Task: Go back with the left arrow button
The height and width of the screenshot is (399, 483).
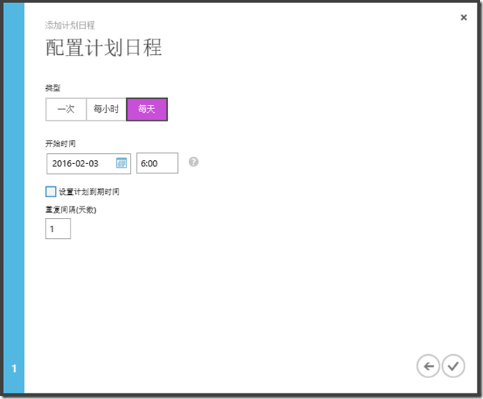Action: tap(428, 366)
